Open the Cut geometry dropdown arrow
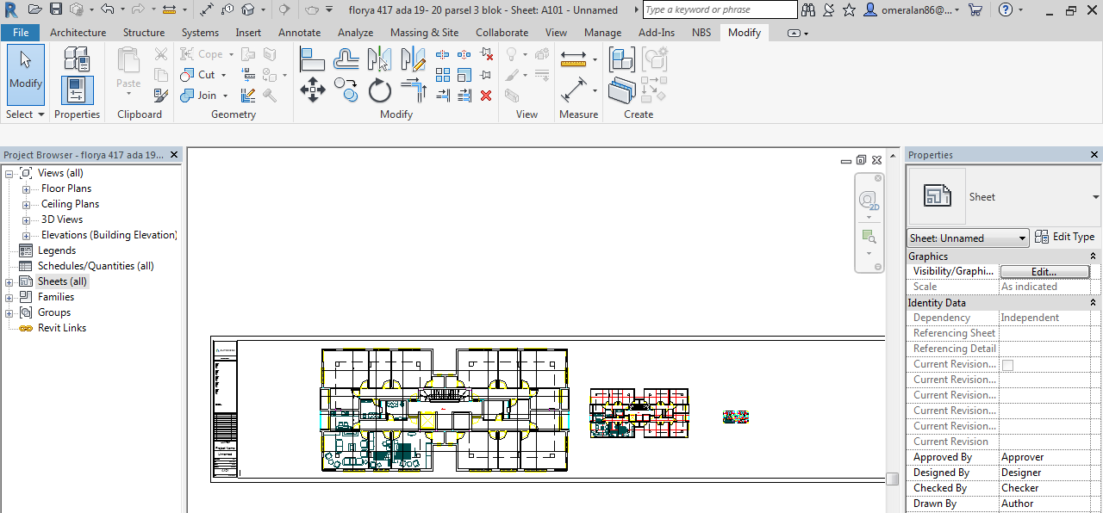 (223, 75)
